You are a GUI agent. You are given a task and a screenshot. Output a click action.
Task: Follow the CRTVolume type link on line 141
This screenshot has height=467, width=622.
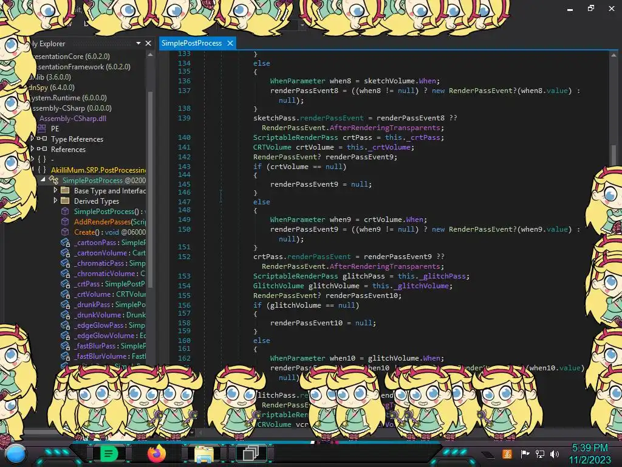(x=272, y=147)
